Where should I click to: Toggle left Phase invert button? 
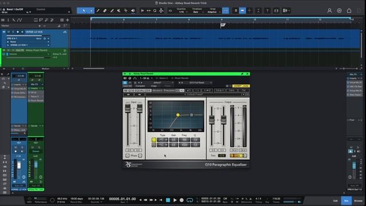pyautogui.click(x=128, y=156)
